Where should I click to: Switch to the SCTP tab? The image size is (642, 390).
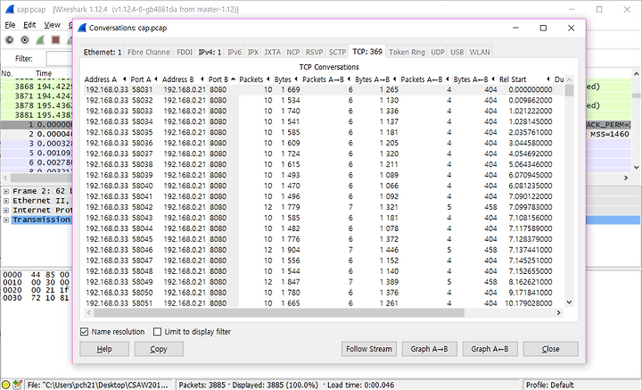point(337,52)
